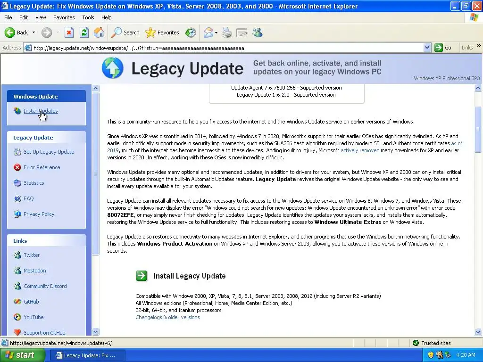Click the red Error Reference icon
Viewport: 483px width, 362px height.
(17, 167)
